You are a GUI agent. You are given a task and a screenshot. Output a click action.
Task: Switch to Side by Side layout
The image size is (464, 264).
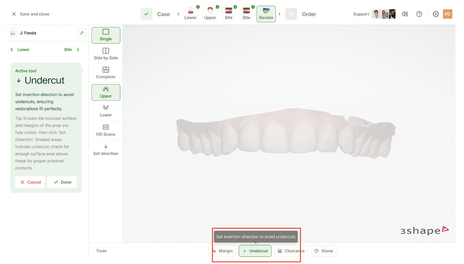pos(106,54)
